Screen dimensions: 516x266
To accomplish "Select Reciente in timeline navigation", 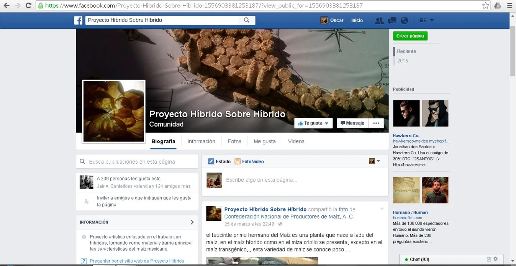I will (x=406, y=51).
